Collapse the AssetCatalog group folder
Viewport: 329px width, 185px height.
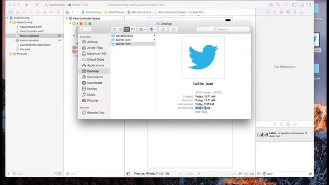pos(11,22)
